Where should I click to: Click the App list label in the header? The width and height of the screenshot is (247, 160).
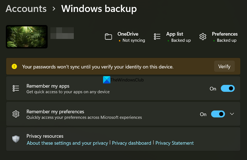(175, 34)
